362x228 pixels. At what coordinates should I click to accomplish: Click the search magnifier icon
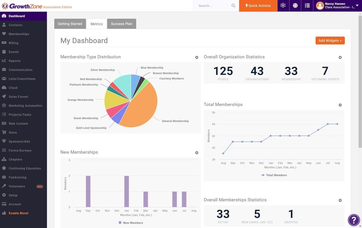tap(233, 6)
